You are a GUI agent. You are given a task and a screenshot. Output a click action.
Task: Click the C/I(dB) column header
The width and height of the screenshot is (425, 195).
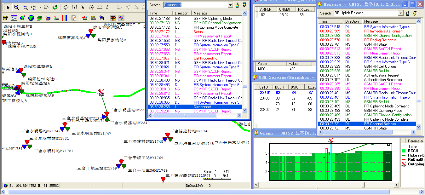pyautogui.click(x=287, y=9)
